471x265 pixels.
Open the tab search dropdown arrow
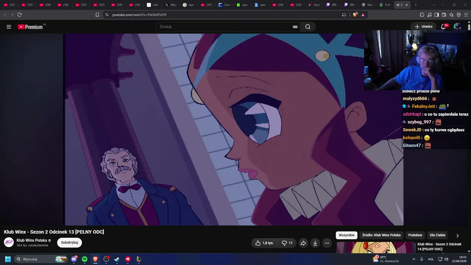[x=434, y=5]
